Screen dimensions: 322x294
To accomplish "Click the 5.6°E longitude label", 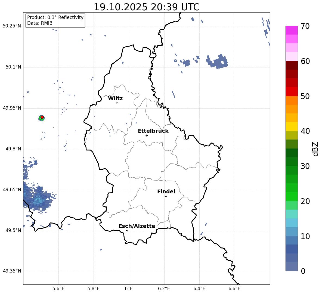I will pyautogui.click(x=58, y=289).
